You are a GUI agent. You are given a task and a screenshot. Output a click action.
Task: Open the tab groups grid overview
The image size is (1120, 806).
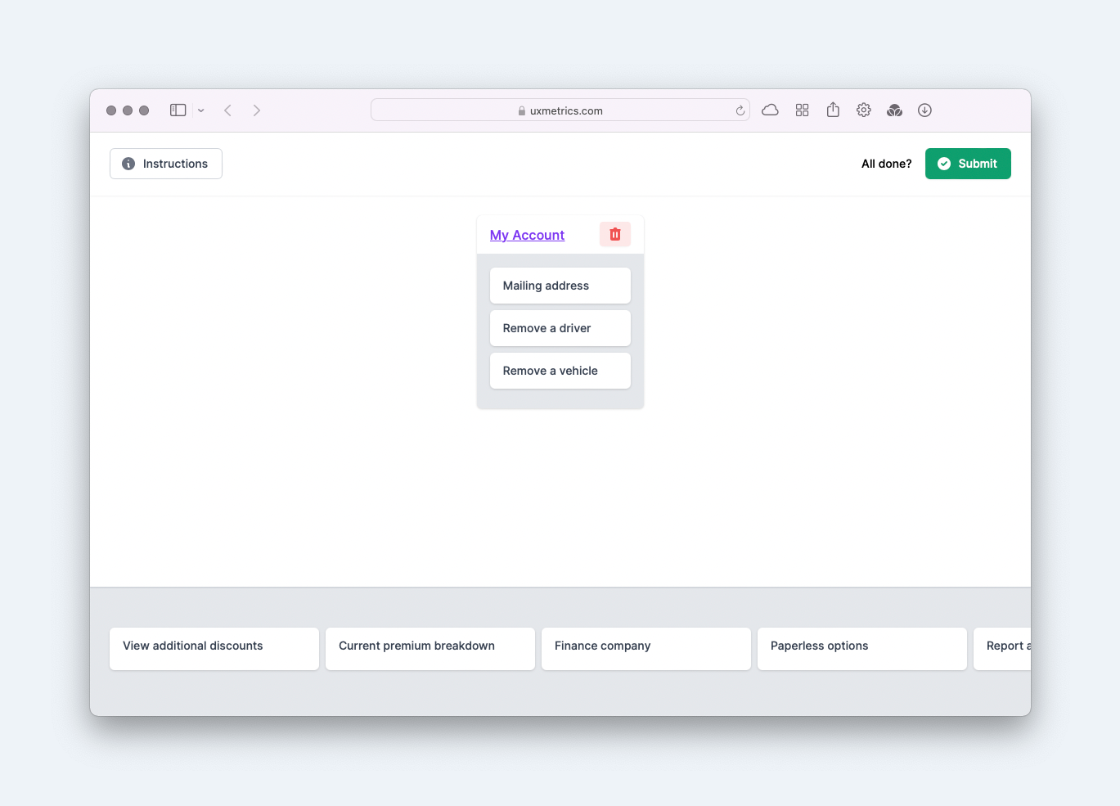pos(802,110)
